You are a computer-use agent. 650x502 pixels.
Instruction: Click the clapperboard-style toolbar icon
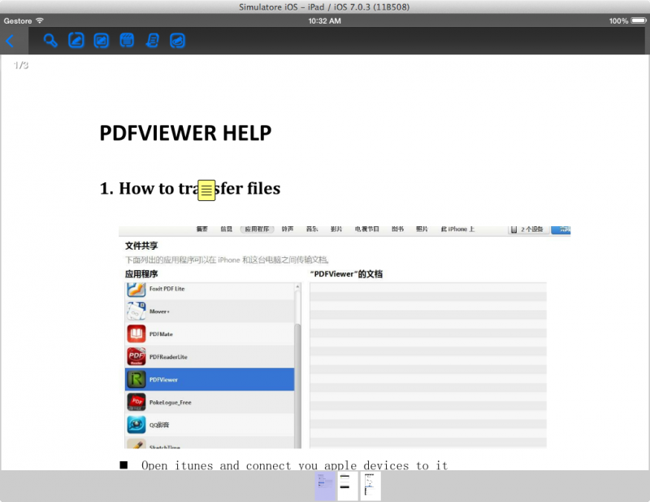pos(127,41)
